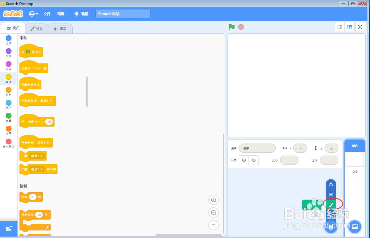Switch to small stage layout
370x238 pixels.
pos(340,27)
